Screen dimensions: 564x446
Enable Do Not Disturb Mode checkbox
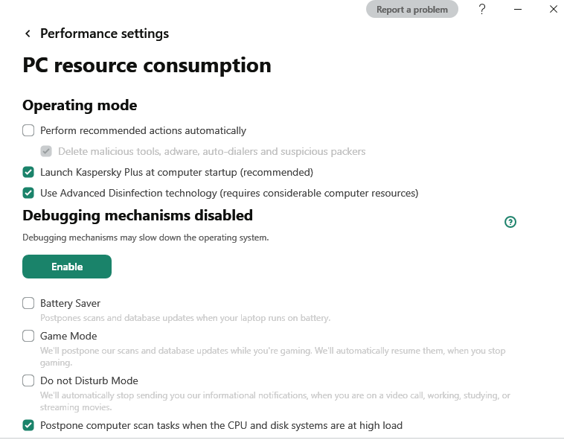tap(28, 380)
